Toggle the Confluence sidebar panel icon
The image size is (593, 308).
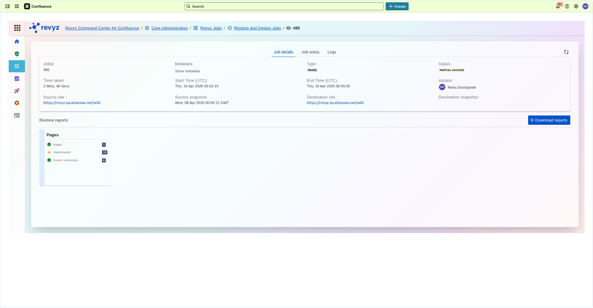click(7, 7)
